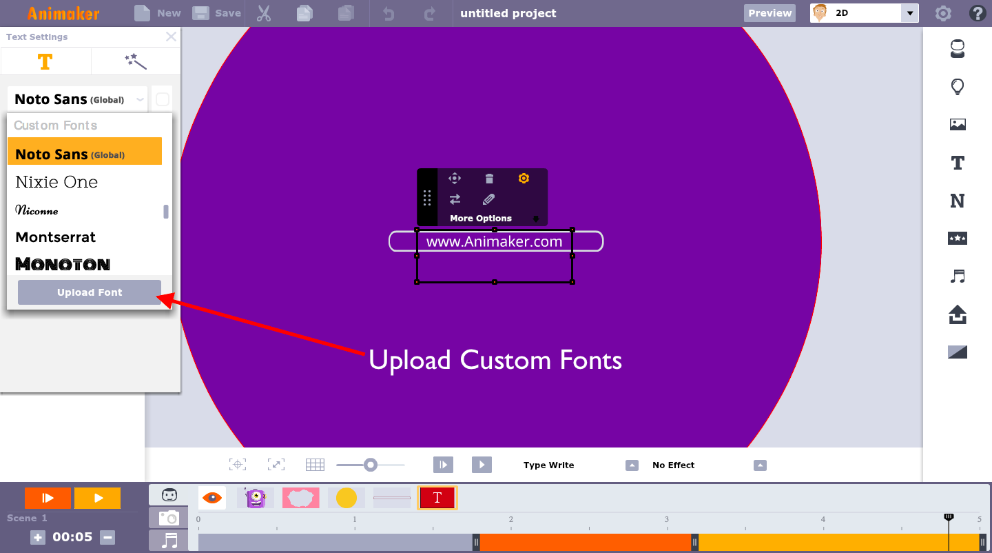Open help with the question mark icon
This screenshot has height=553, width=992.
[977, 13]
